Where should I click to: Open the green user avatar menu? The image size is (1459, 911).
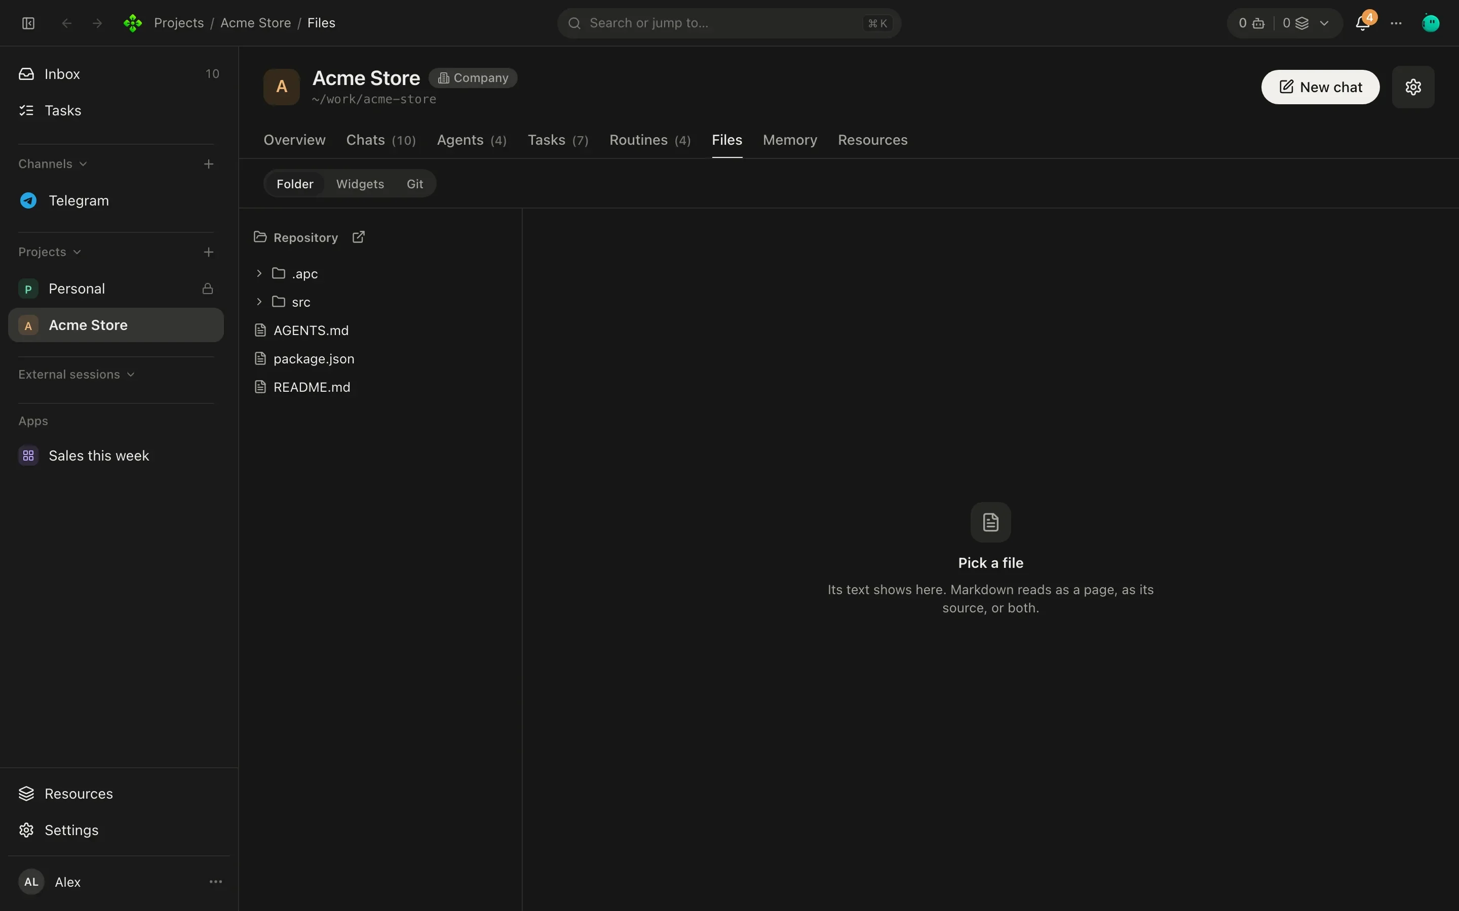coord(1431,23)
